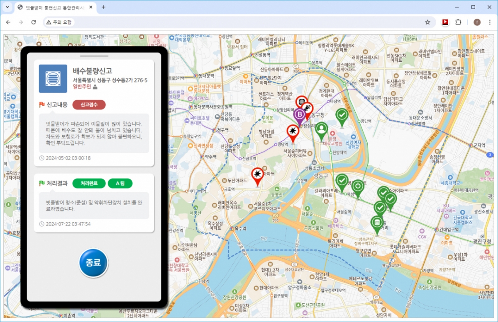Select red burst marker near 두산아파트

point(258,174)
